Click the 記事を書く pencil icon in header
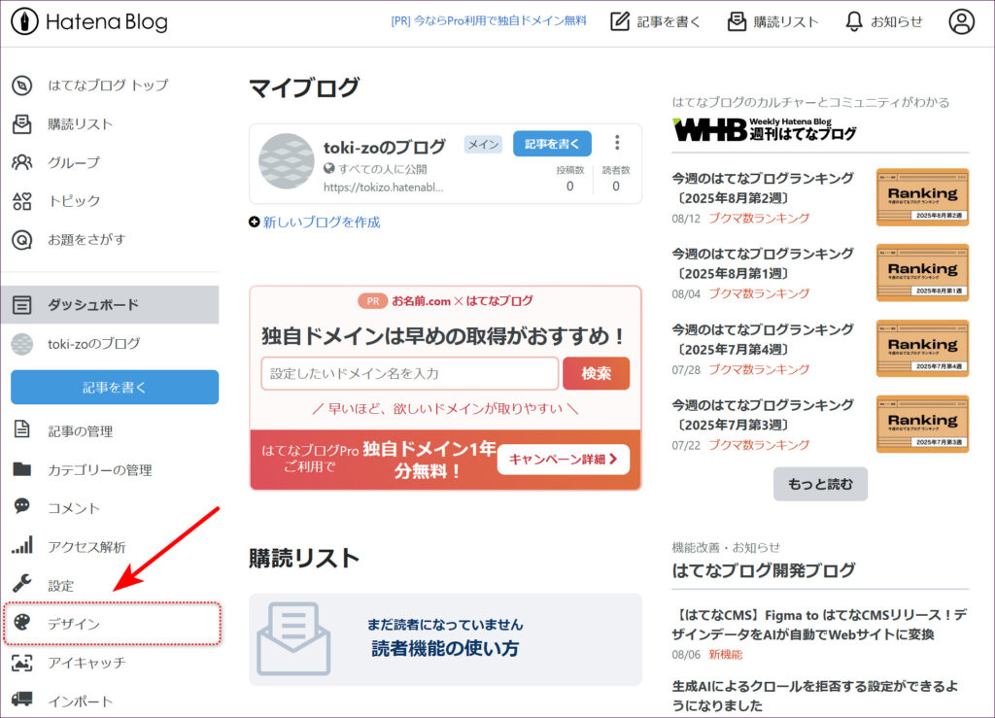 620,21
